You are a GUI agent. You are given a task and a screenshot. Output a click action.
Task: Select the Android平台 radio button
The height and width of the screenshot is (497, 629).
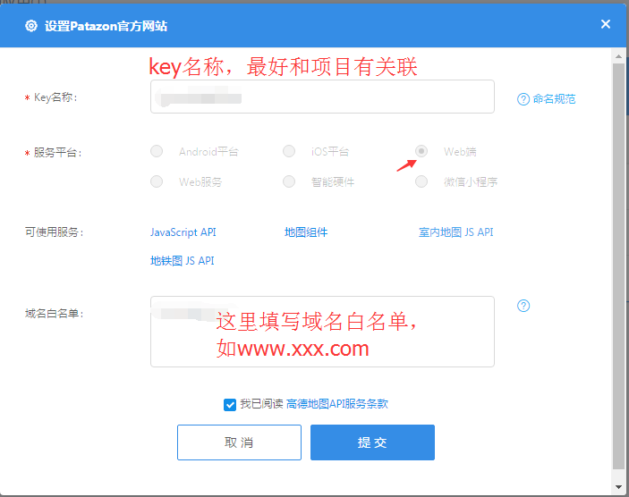157,151
